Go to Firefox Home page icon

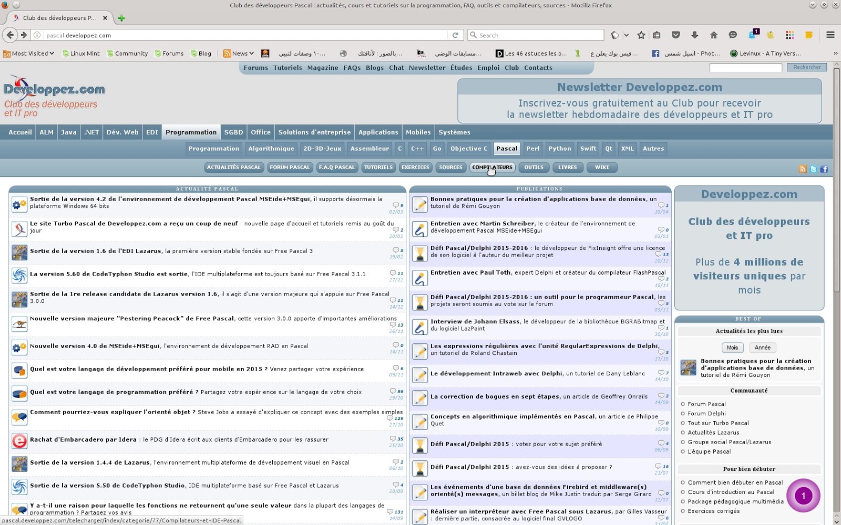[x=713, y=35]
